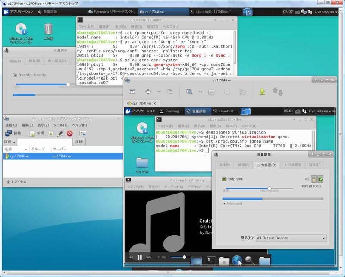Viewport: 345px width, 277px height.
Task: Click the pencil edit icon in Remmina
Action: coord(60,133)
